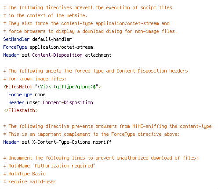Click the word unset in Header line
Viewport: 218px width, 189px height.
click(x=33, y=102)
